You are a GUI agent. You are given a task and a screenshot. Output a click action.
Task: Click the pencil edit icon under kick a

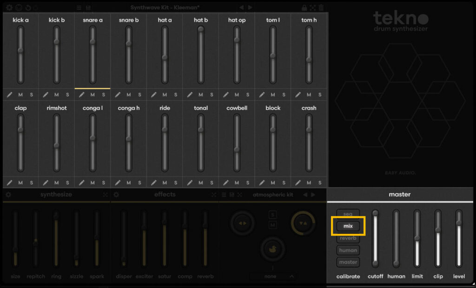pyautogui.click(x=10, y=95)
